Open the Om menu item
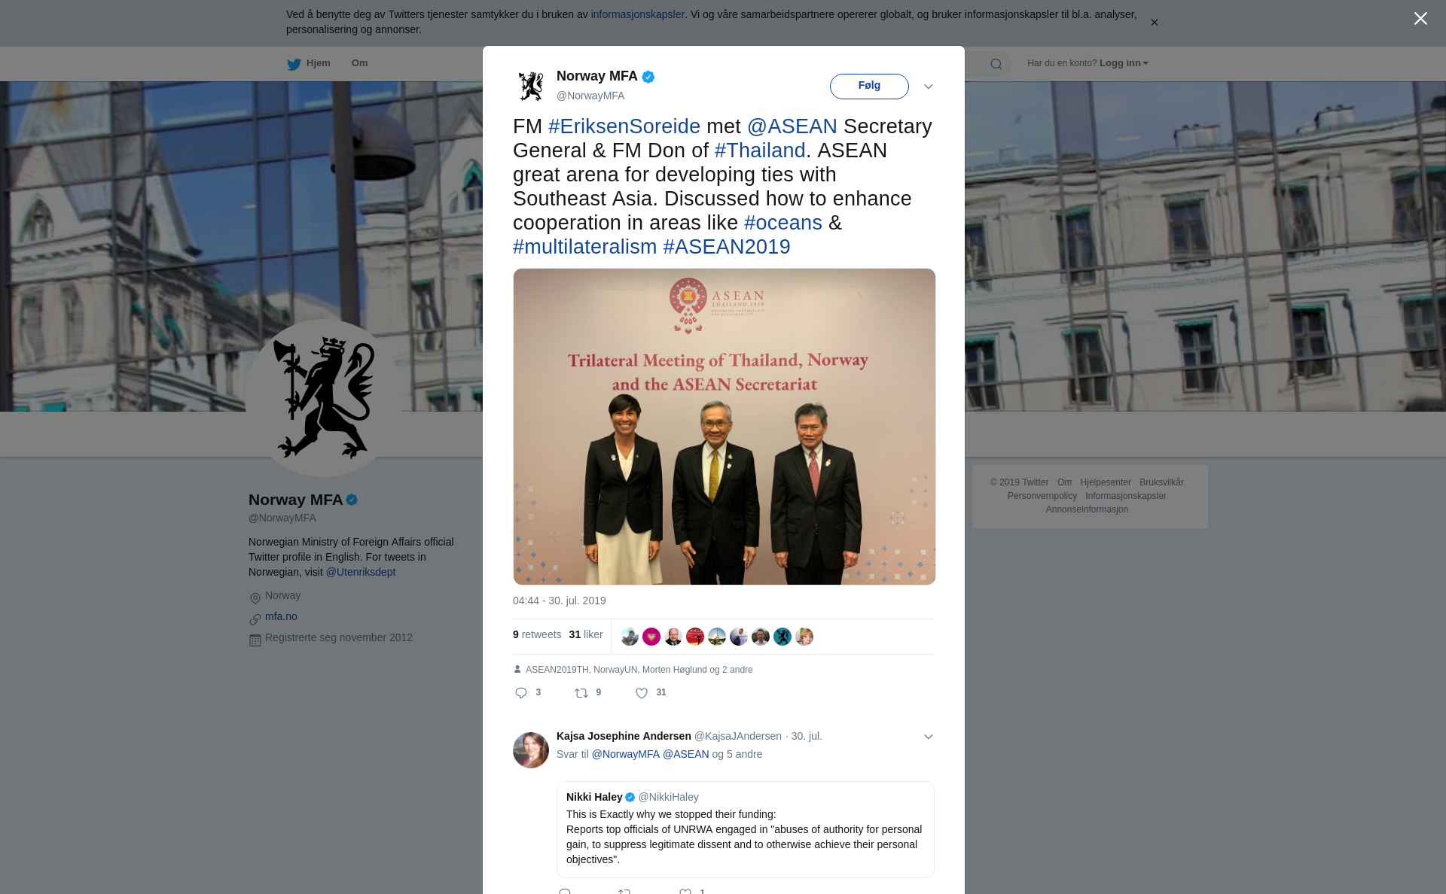1446x894 pixels. (x=359, y=63)
